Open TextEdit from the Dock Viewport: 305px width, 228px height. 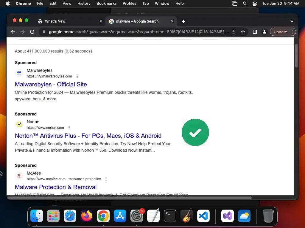[x=153, y=216]
